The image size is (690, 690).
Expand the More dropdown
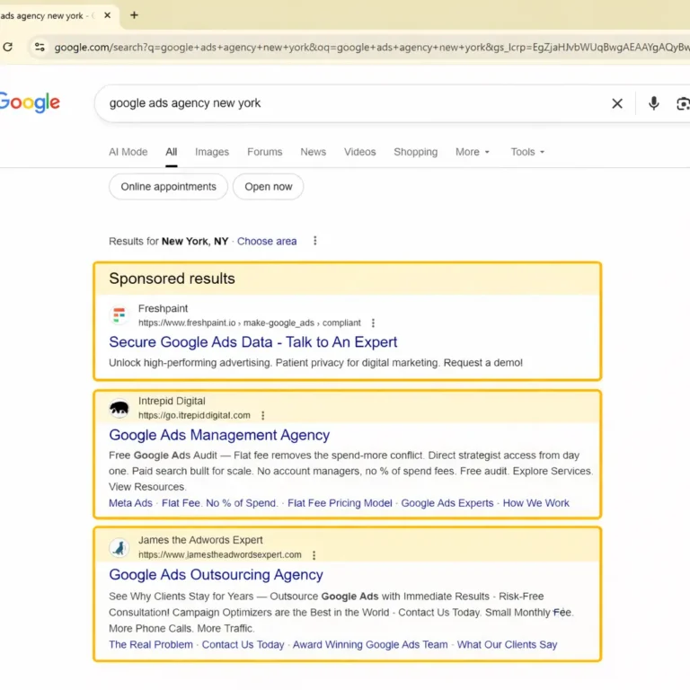pos(473,152)
